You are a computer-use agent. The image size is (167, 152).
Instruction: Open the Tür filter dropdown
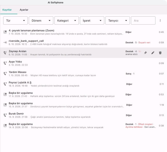(x=15, y=20)
